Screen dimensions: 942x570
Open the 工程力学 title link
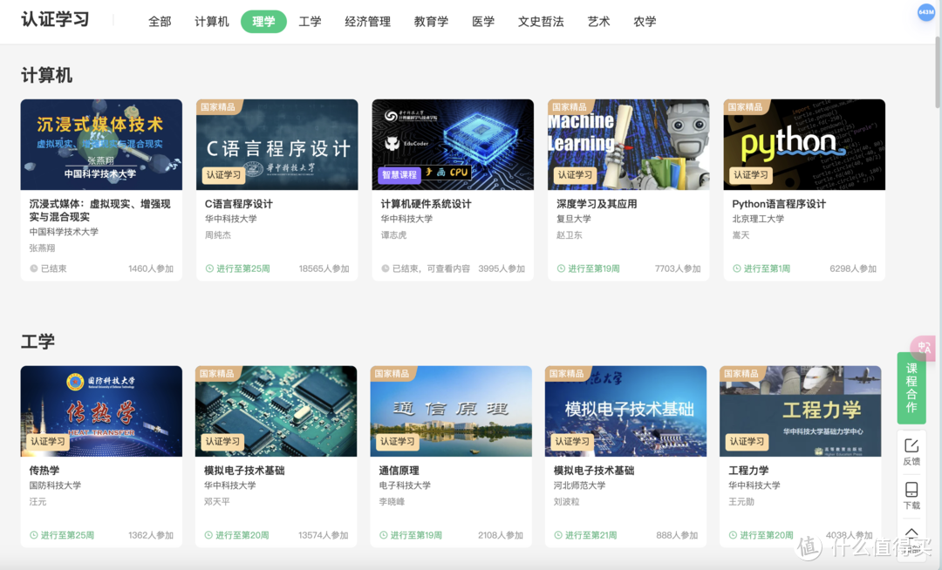pyautogui.click(x=748, y=471)
